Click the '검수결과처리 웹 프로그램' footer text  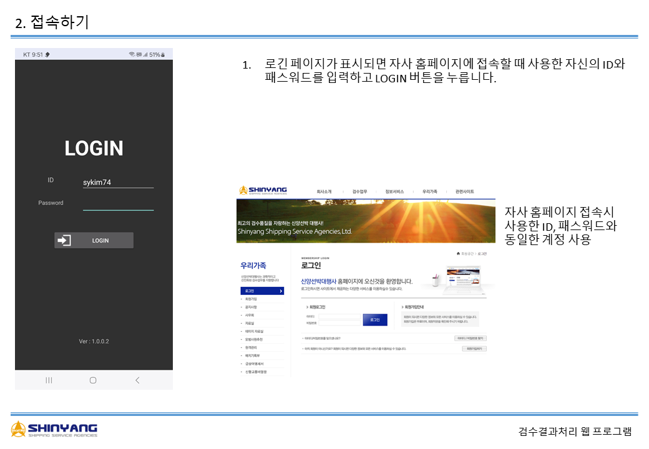click(575, 431)
